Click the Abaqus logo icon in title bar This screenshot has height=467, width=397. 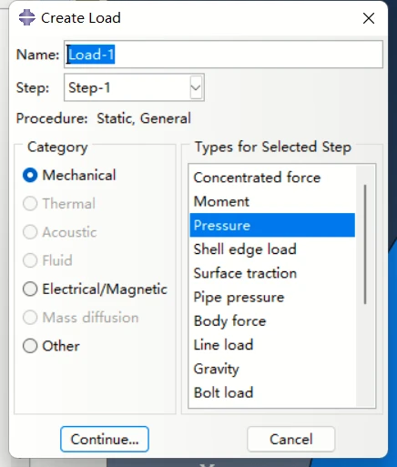pyautogui.click(x=26, y=17)
